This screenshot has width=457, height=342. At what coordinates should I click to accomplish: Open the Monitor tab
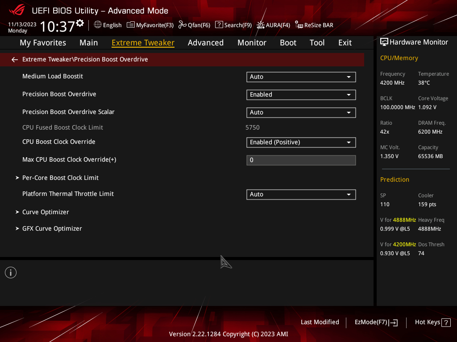click(x=252, y=43)
